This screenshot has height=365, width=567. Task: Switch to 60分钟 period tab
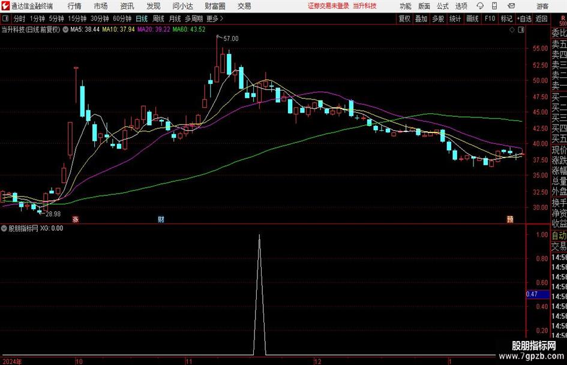pyautogui.click(x=122, y=19)
